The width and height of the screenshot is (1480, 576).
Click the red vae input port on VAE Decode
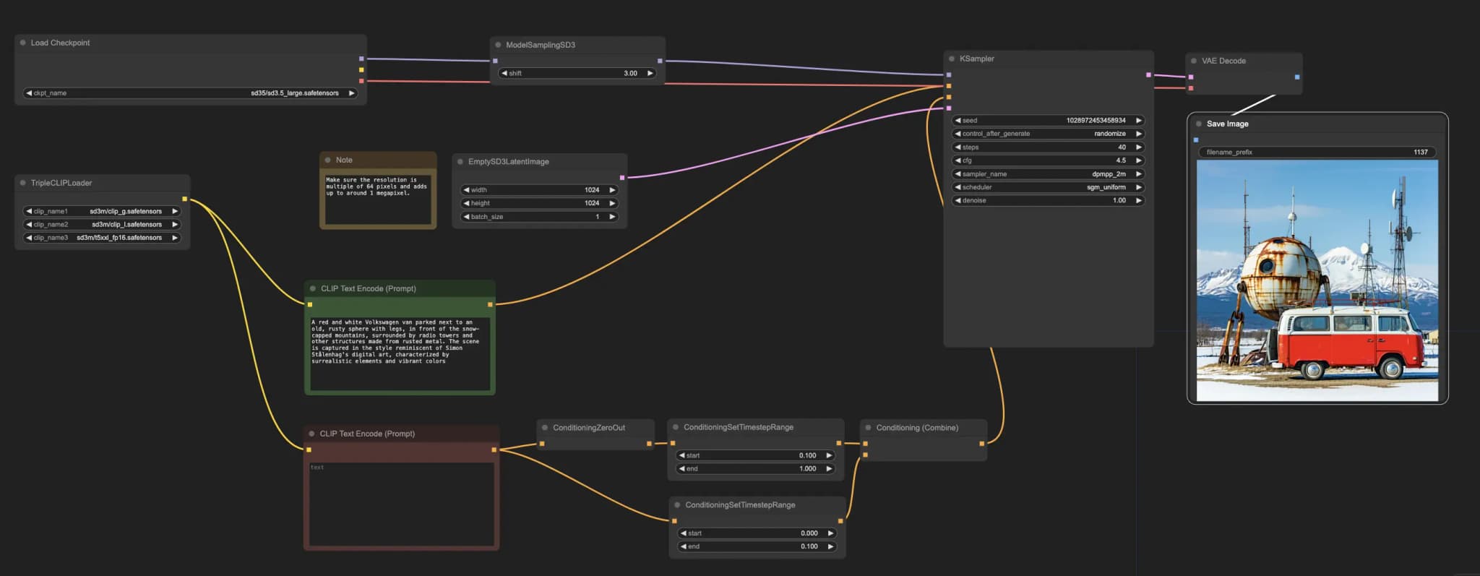click(x=1191, y=88)
